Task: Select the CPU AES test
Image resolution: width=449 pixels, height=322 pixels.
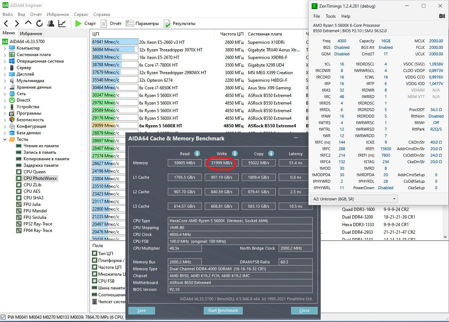Action: [32, 191]
